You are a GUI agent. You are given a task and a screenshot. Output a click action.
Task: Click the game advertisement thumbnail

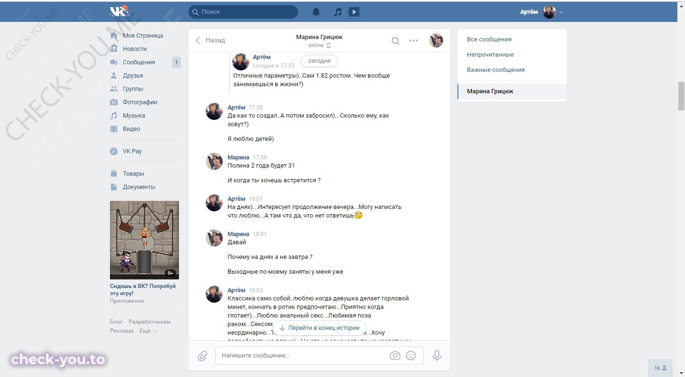144,240
